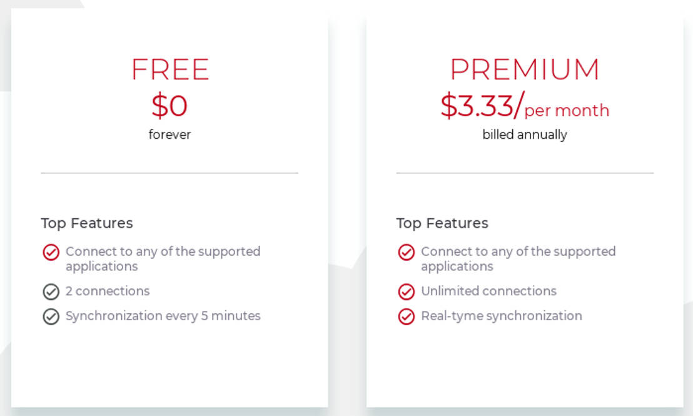Click Free plan's 'Connect to any supported applications' text
This screenshot has width=693, height=416.
tap(163, 258)
